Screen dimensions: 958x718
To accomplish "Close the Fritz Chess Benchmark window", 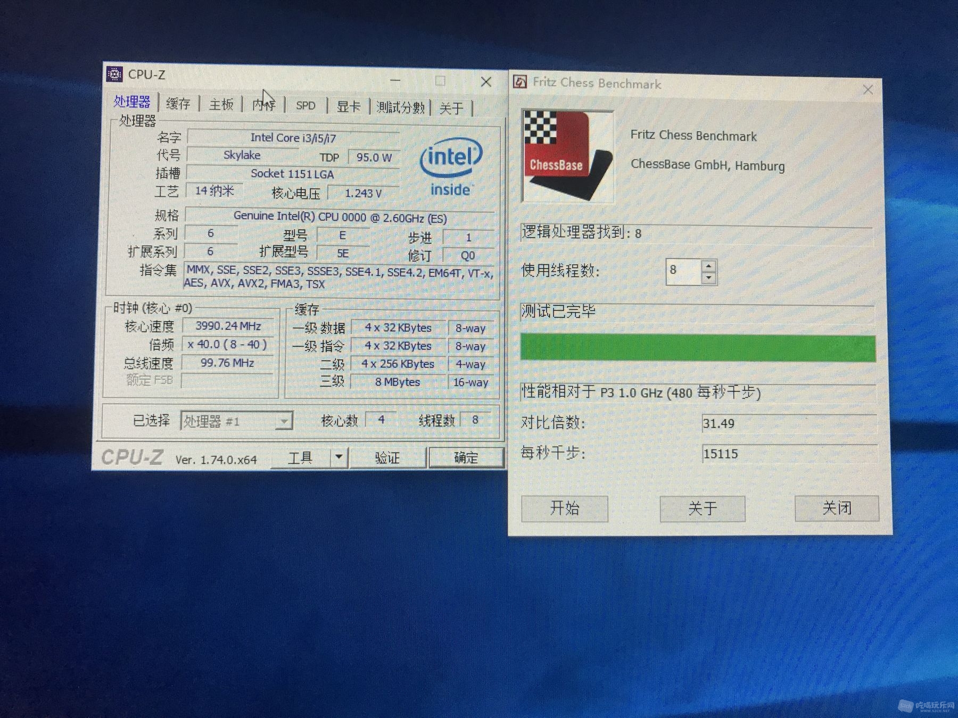I will tap(868, 90).
